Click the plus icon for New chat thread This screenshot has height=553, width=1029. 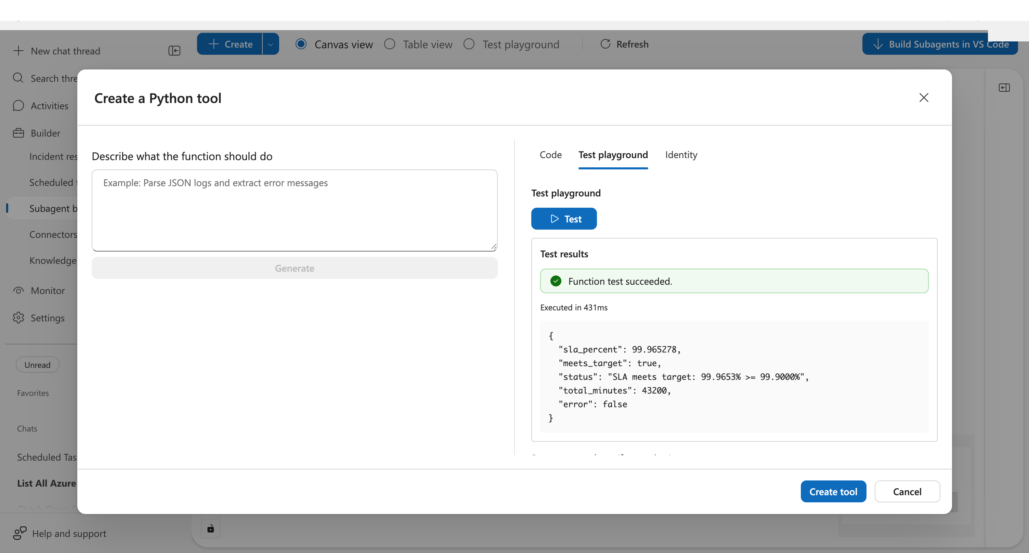[x=18, y=51]
